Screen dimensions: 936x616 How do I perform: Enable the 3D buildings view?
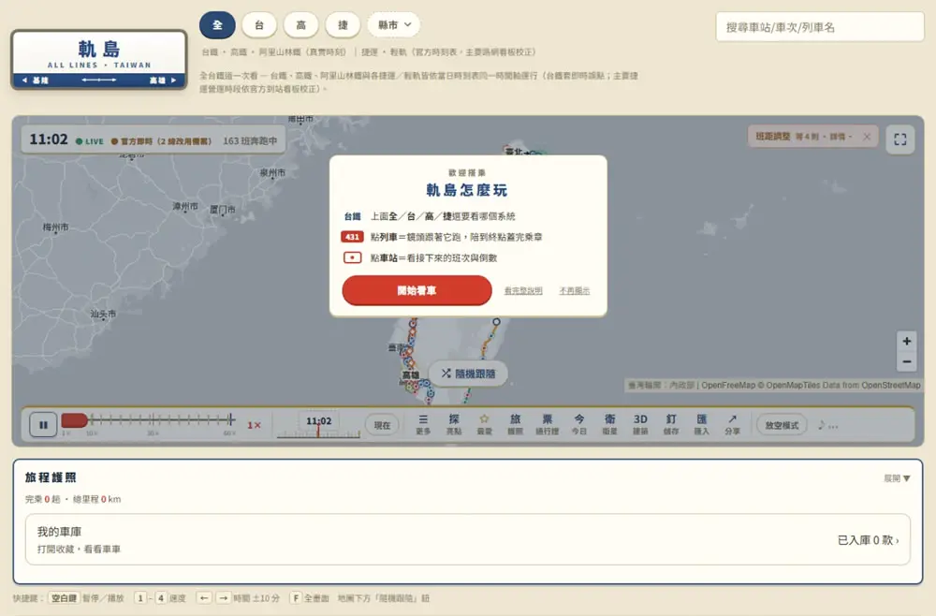tap(640, 424)
